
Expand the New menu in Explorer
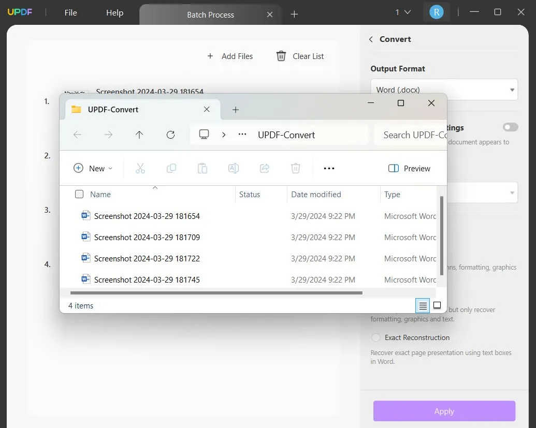(x=93, y=168)
